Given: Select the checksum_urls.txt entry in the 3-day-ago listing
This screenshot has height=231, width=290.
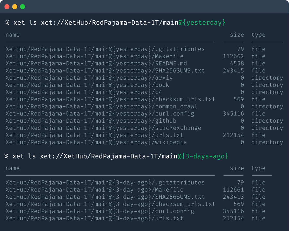Looking at the screenshot, I should [111, 204].
